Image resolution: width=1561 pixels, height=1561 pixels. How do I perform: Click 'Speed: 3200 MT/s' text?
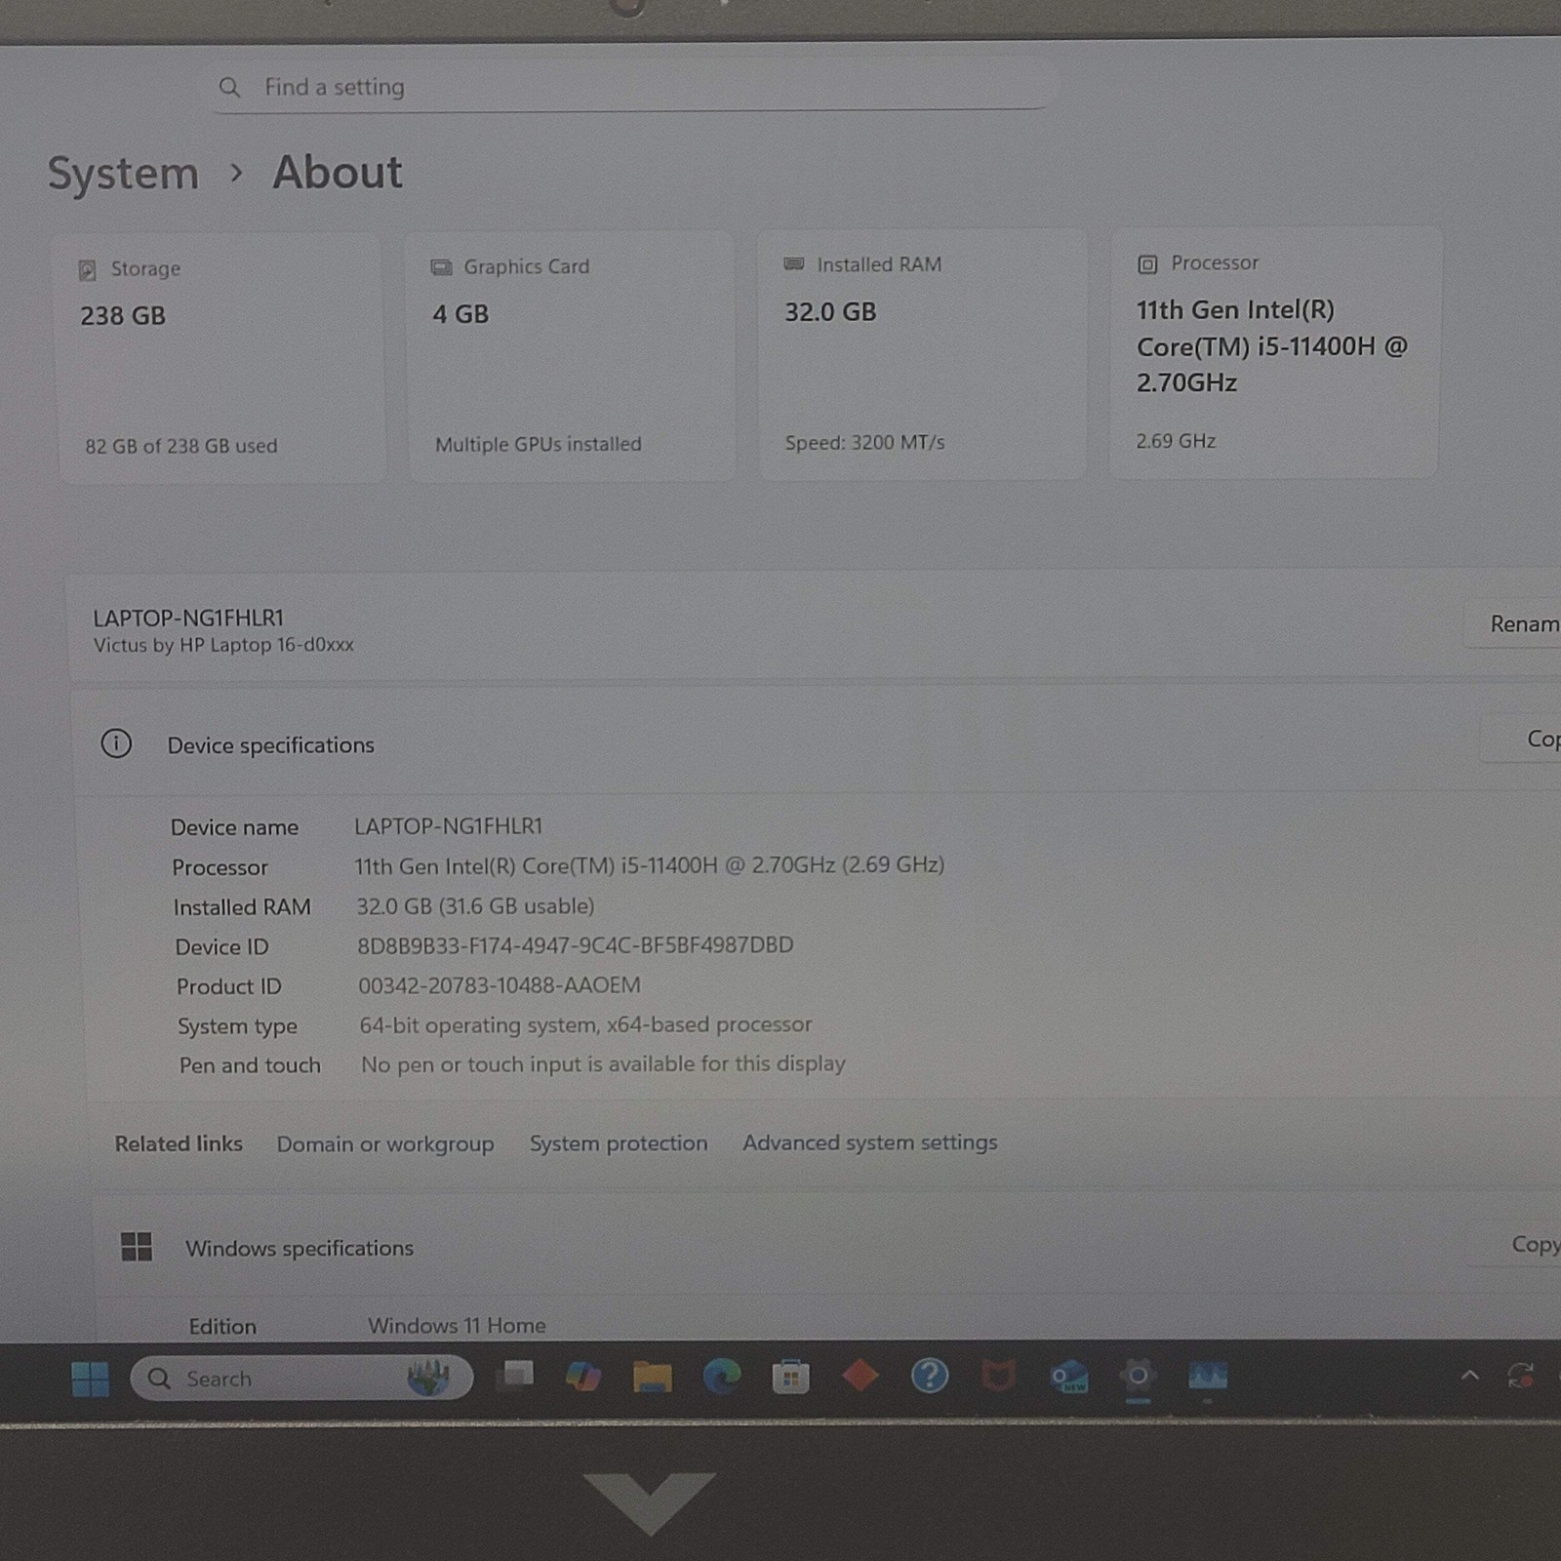click(865, 443)
